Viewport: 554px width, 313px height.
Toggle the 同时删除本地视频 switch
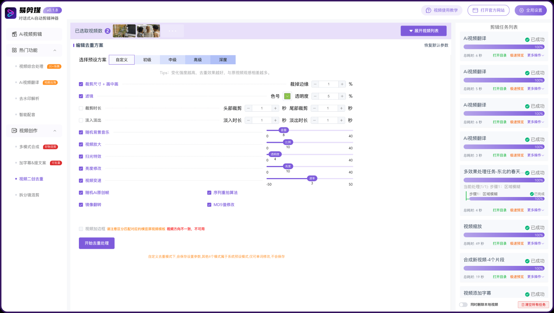(463, 304)
